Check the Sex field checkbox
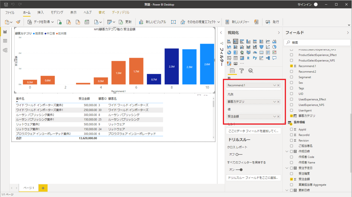Viewport: 352px width, 197px height. pyautogui.click(x=291, y=83)
